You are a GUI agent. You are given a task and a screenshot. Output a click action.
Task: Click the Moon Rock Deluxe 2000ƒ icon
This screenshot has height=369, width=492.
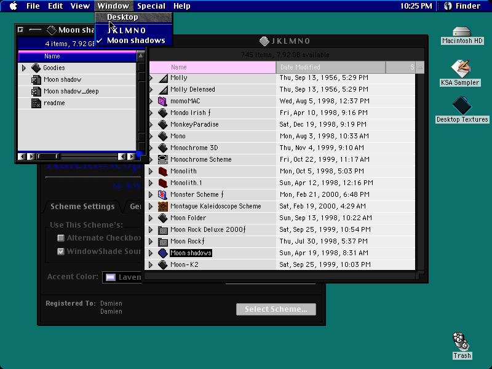click(162, 229)
